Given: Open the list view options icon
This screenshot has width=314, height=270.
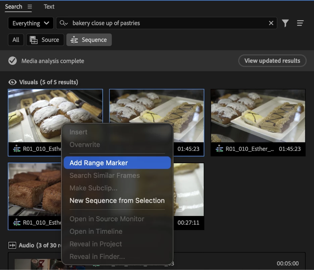Looking at the screenshot, I should 300,23.
